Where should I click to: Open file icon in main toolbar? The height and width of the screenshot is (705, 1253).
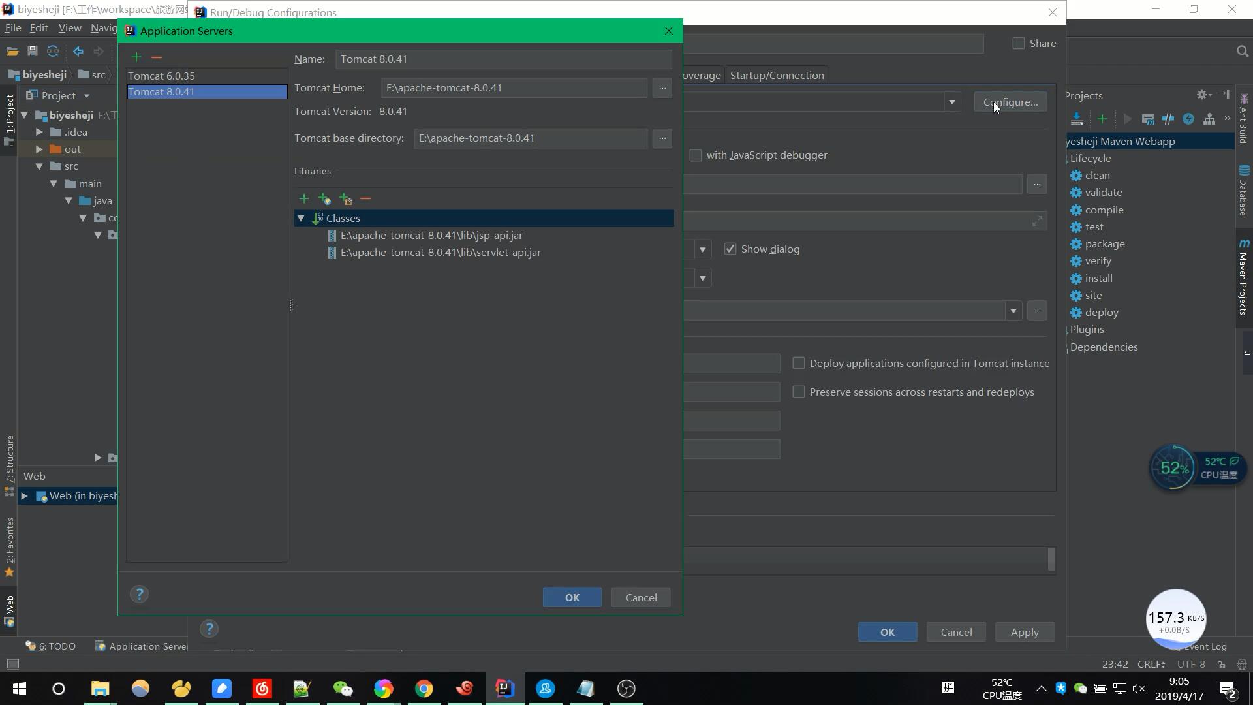[x=12, y=52]
